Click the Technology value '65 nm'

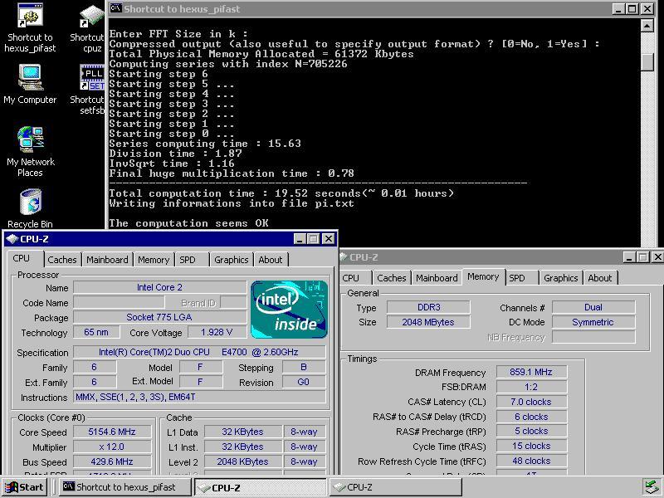96,332
